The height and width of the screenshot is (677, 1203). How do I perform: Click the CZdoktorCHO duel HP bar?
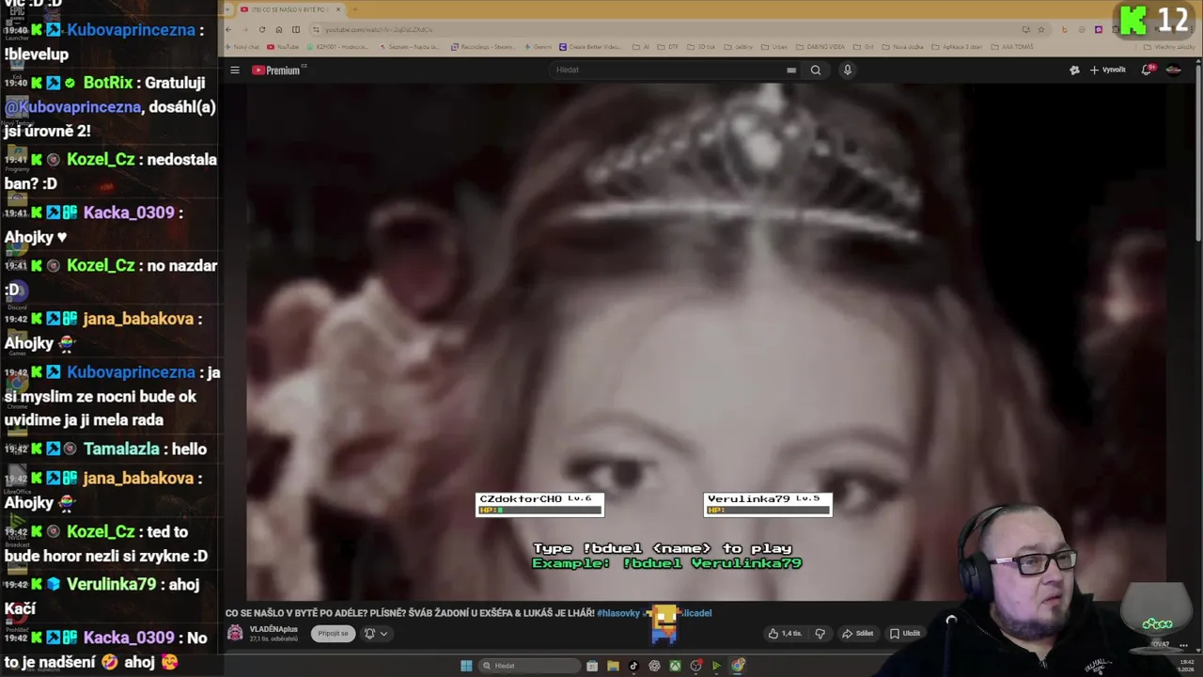(539, 511)
